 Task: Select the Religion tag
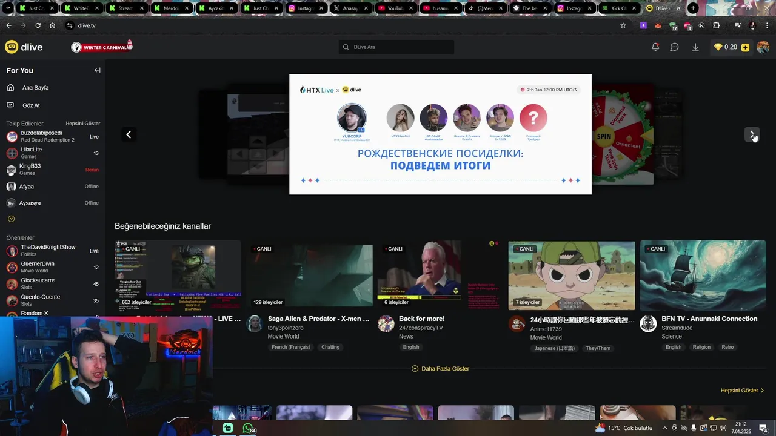[x=701, y=347]
